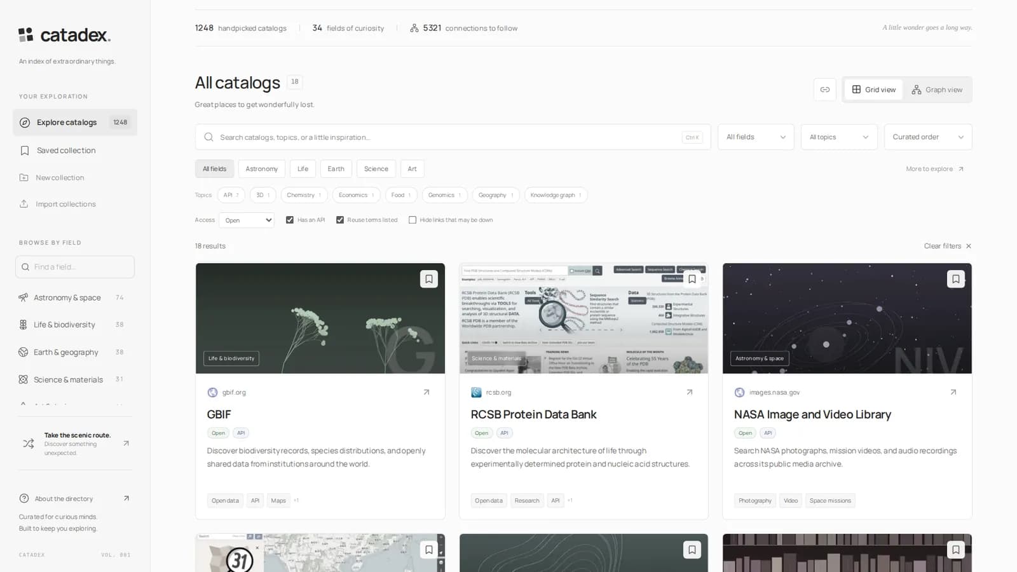Enable Hide links that may be down
The image size is (1017, 572).
click(413, 220)
